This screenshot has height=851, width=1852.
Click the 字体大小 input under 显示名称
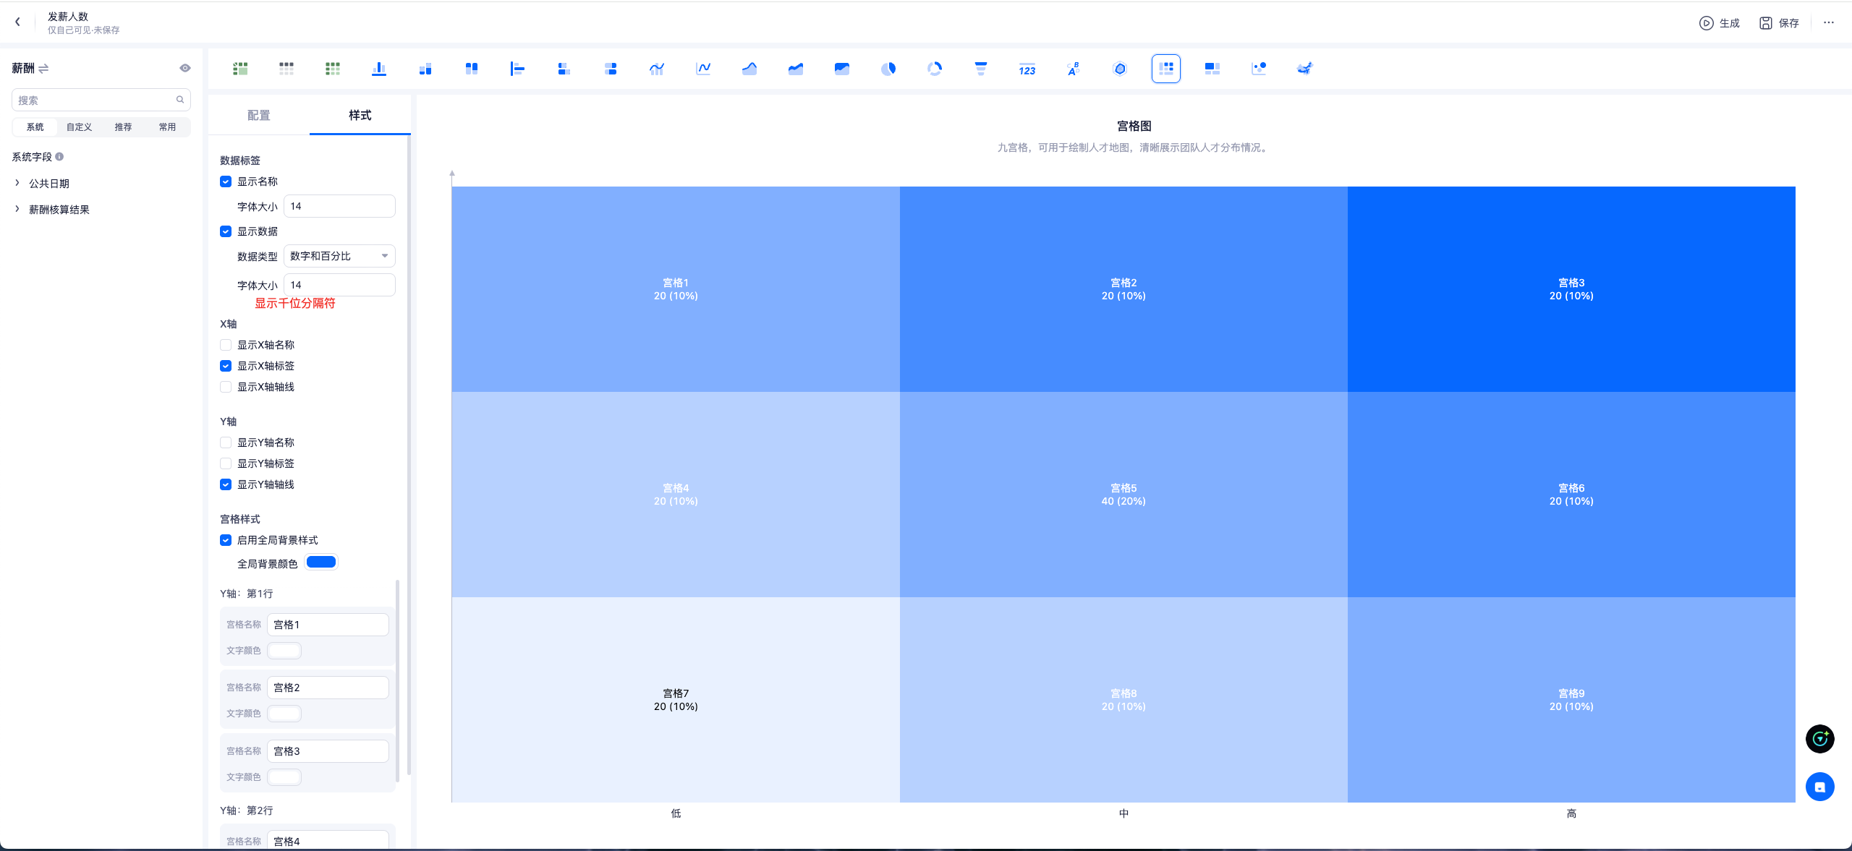click(339, 206)
